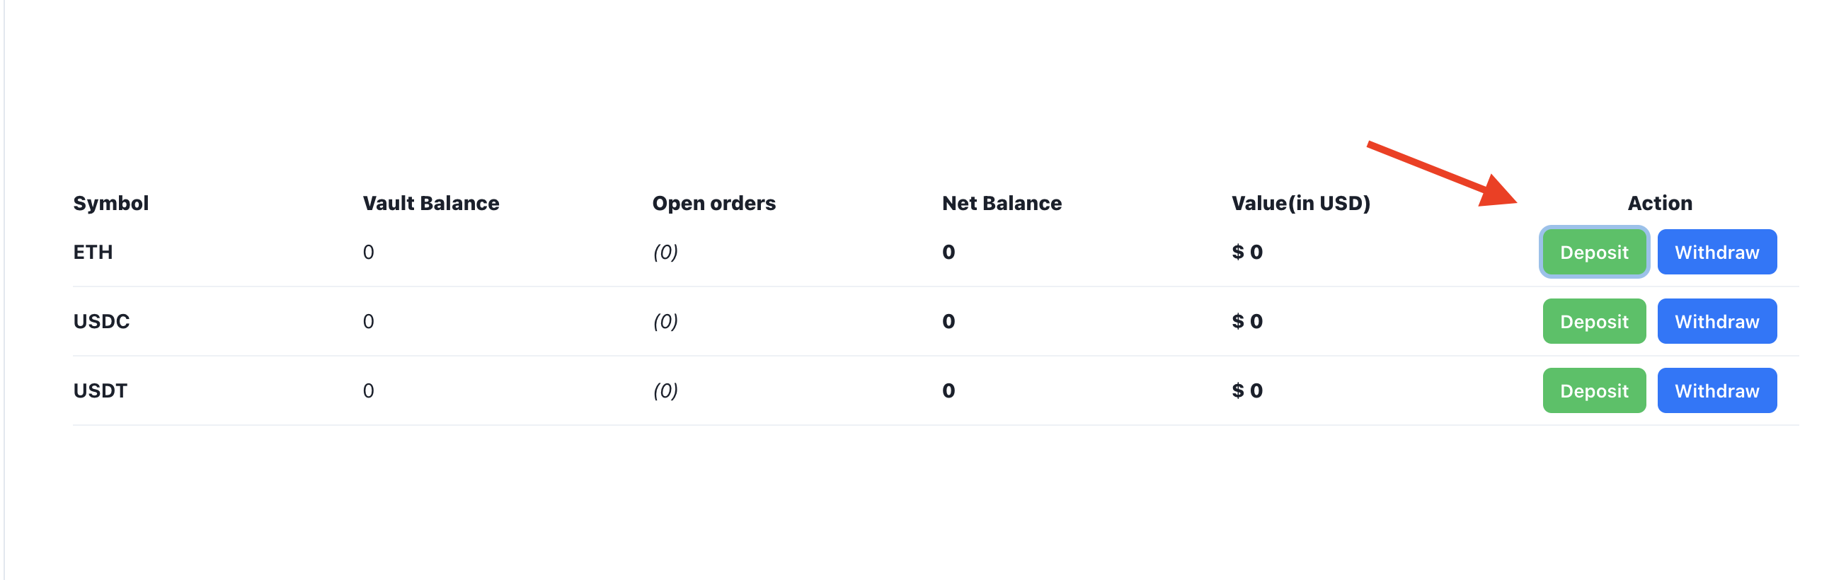Click the Vault Balance column header
This screenshot has height=580, width=1846.
click(430, 204)
